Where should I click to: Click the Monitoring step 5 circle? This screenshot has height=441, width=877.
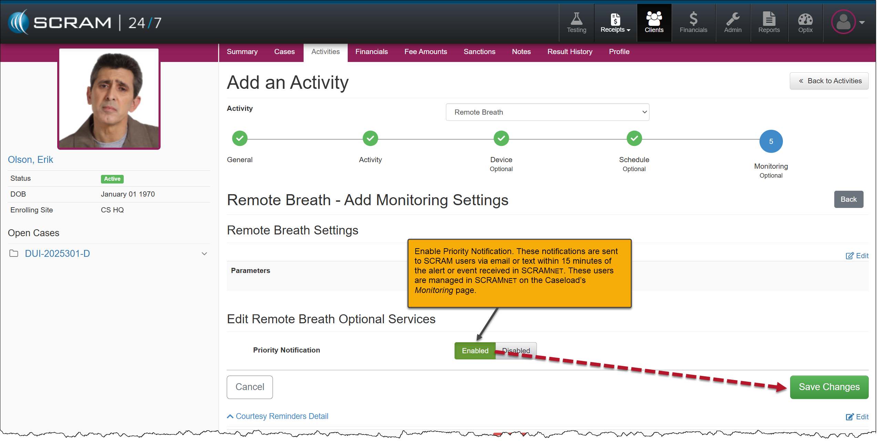tap(771, 141)
